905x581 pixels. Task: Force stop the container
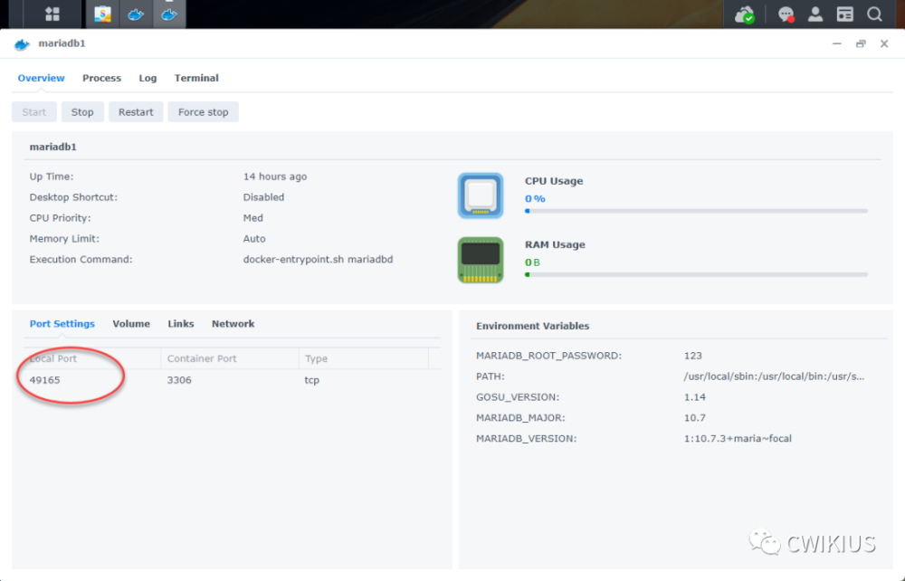[x=203, y=112]
